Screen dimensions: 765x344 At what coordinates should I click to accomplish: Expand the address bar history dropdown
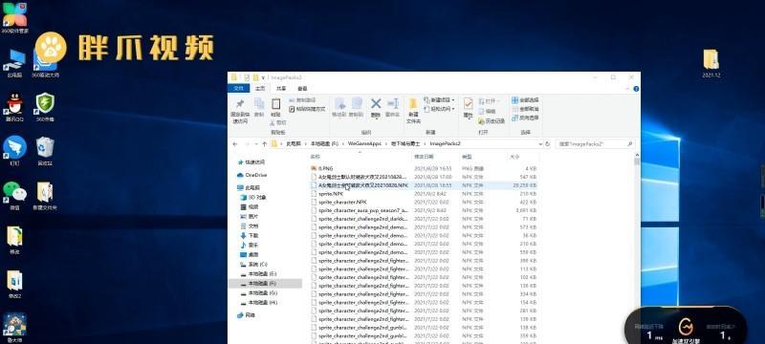540,144
